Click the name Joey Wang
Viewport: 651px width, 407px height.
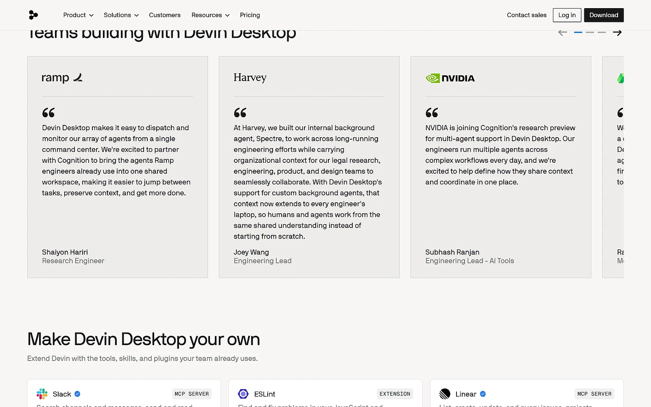[251, 252]
